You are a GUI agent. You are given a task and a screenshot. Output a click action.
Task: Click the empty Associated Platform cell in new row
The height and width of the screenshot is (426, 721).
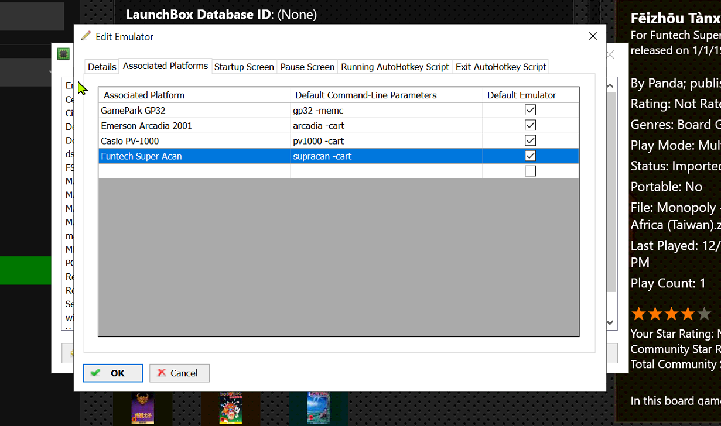pyautogui.click(x=194, y=171)
